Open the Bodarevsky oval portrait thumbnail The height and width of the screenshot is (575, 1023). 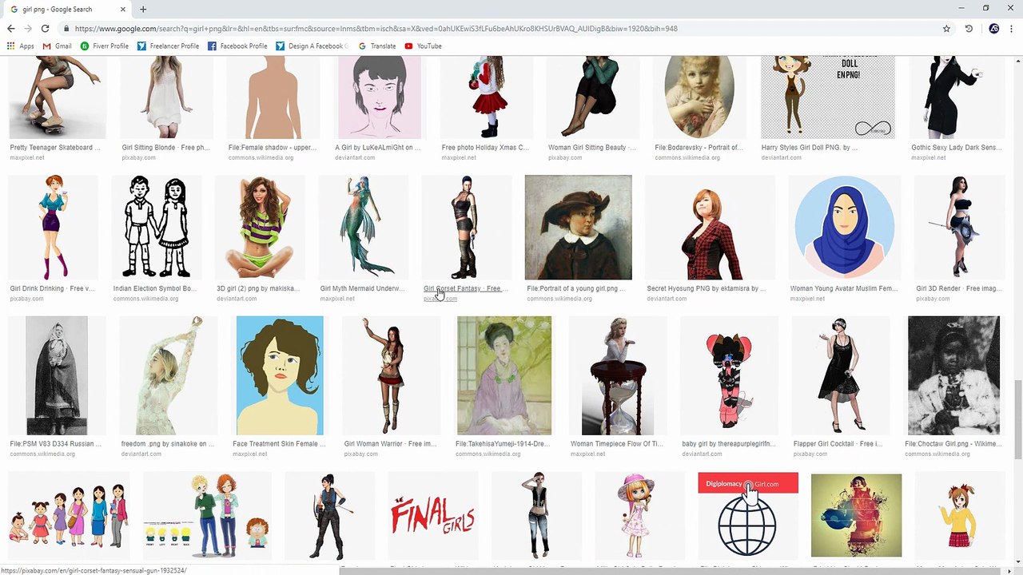(699, 97)
